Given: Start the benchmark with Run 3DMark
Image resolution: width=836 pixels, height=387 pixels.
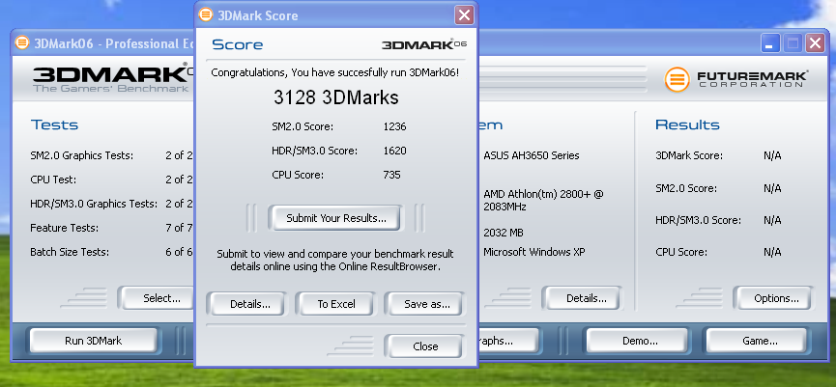Looking at the screenshot, I should [x=94, y=341].
